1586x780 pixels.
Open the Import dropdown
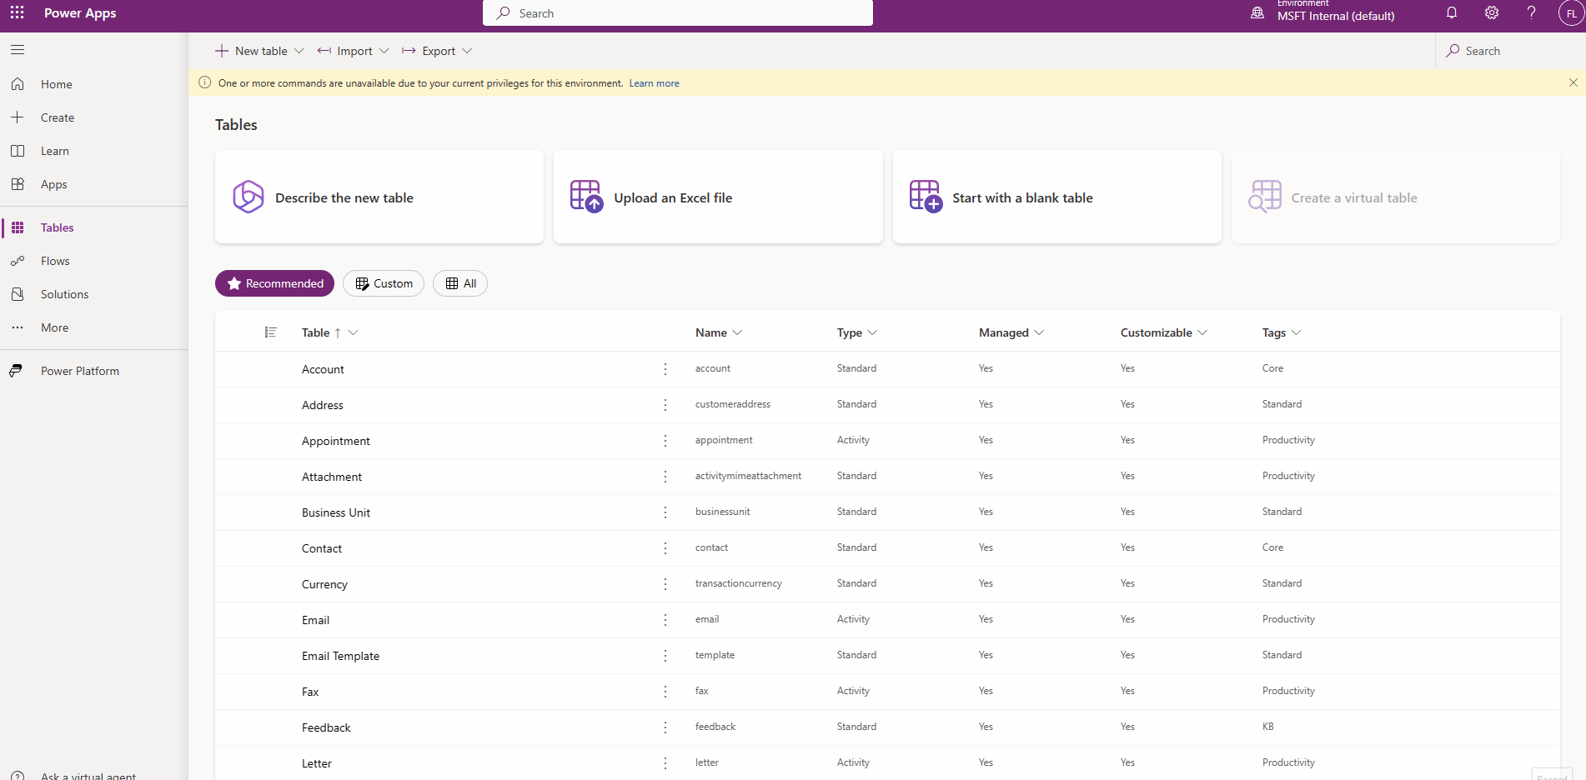[x=384, y=51]
